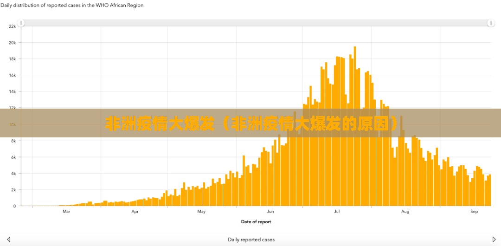Click the May label on x-axis

[201, 212]
